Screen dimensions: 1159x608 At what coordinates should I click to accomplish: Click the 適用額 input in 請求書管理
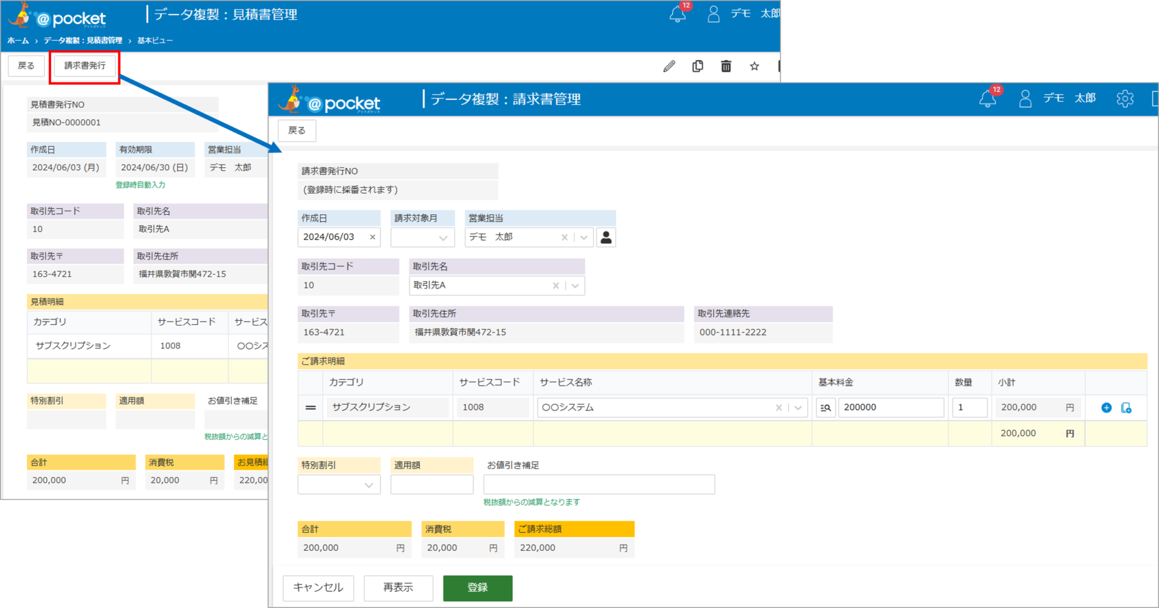432,485
